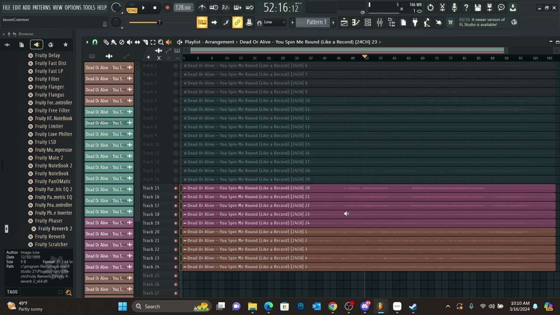Image resolution: width=560 pixels, height=315 pixels.
Task: Arm the red Record button
Action: click(167, 7)
